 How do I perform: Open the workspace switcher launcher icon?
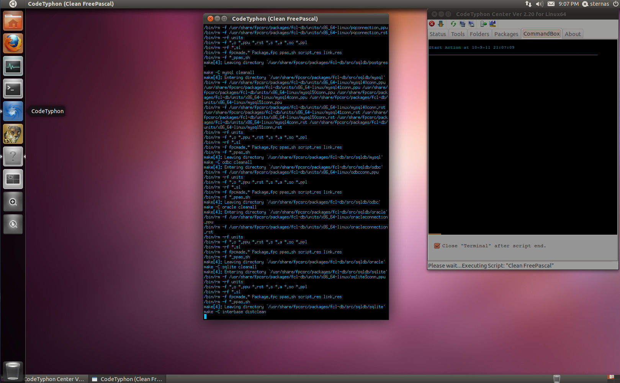pyautogui.click(x=13, y=179)
